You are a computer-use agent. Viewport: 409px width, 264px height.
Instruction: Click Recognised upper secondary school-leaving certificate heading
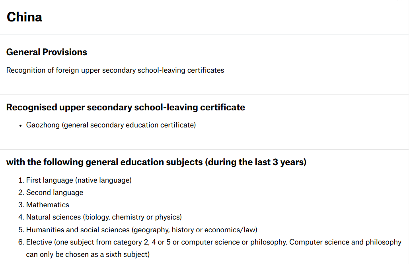[x=125, y=107]
